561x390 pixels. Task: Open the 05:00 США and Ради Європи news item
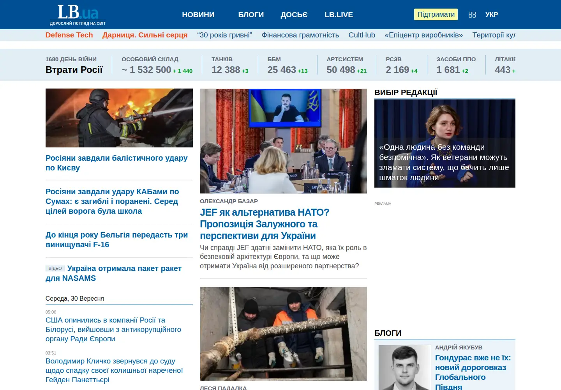coord(113,330)
